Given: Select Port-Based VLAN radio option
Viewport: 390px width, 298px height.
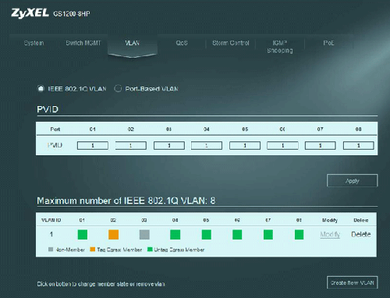Looking at the screenshot, I should [118, 89].
